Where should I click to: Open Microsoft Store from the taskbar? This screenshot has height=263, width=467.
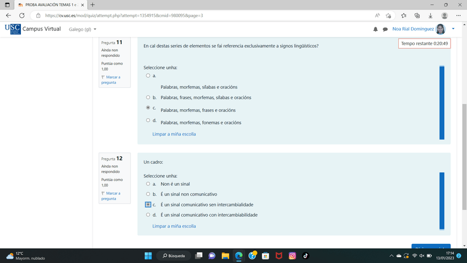point(265,256)
